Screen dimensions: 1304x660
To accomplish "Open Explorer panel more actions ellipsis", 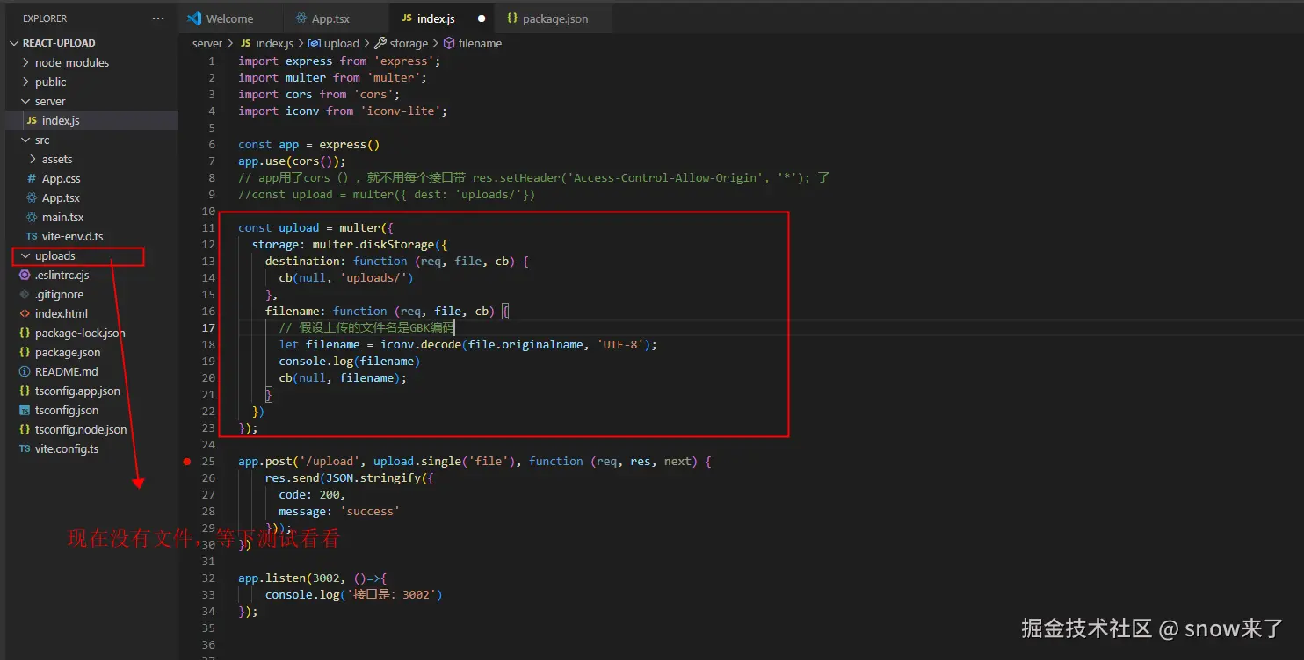I will tap(158, 18).
